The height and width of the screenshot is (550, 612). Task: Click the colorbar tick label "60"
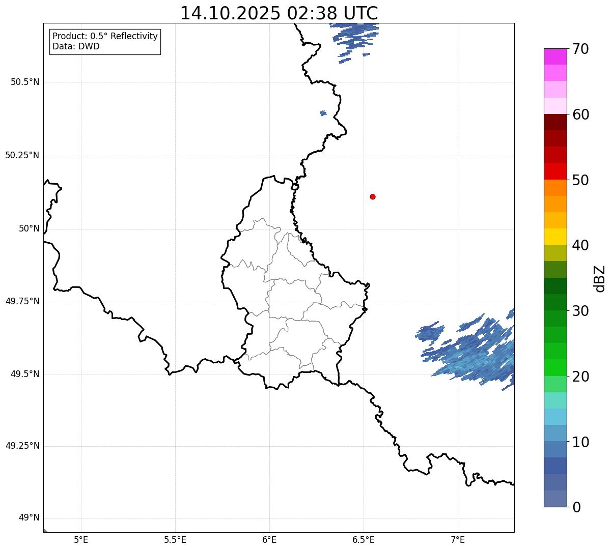tap(580, 114)
